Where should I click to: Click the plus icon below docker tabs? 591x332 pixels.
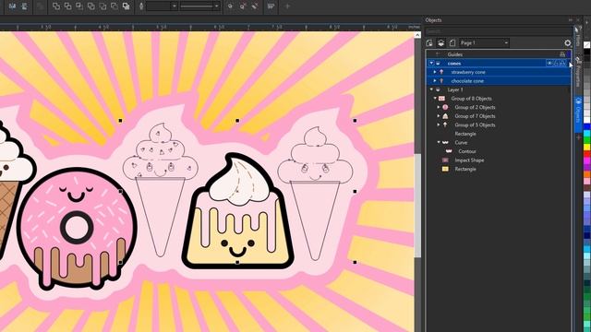coord(579,137)
